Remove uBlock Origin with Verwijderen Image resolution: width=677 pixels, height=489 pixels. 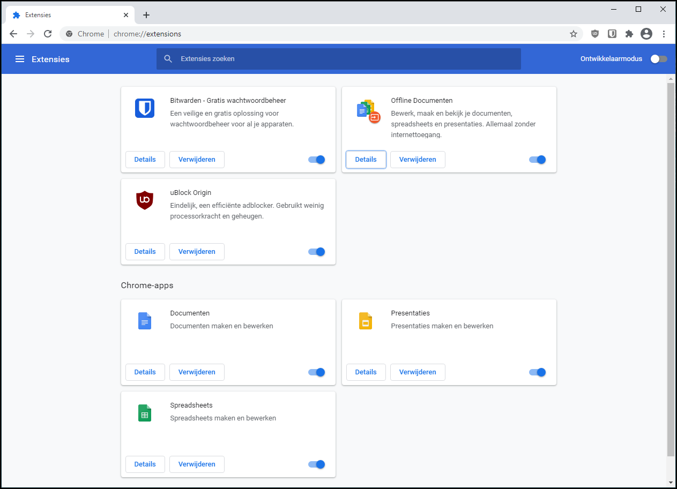click(197, 252)
